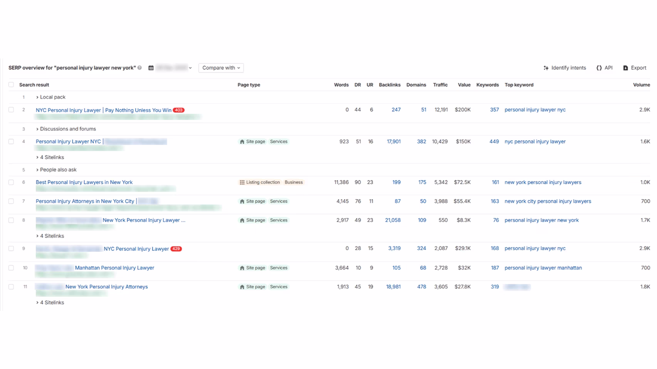The width and height of the screenshot is (657, 369).
Task: Click the API braces icon
Action: [x=599, y=68]
